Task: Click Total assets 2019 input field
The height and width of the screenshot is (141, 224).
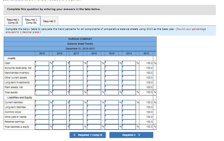Action: tap(42, 92)
